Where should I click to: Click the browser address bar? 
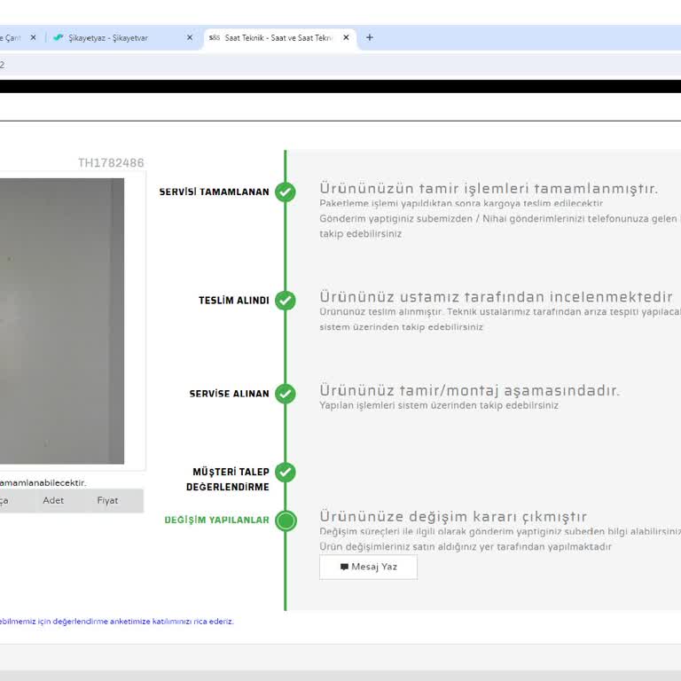pos(340,65)
